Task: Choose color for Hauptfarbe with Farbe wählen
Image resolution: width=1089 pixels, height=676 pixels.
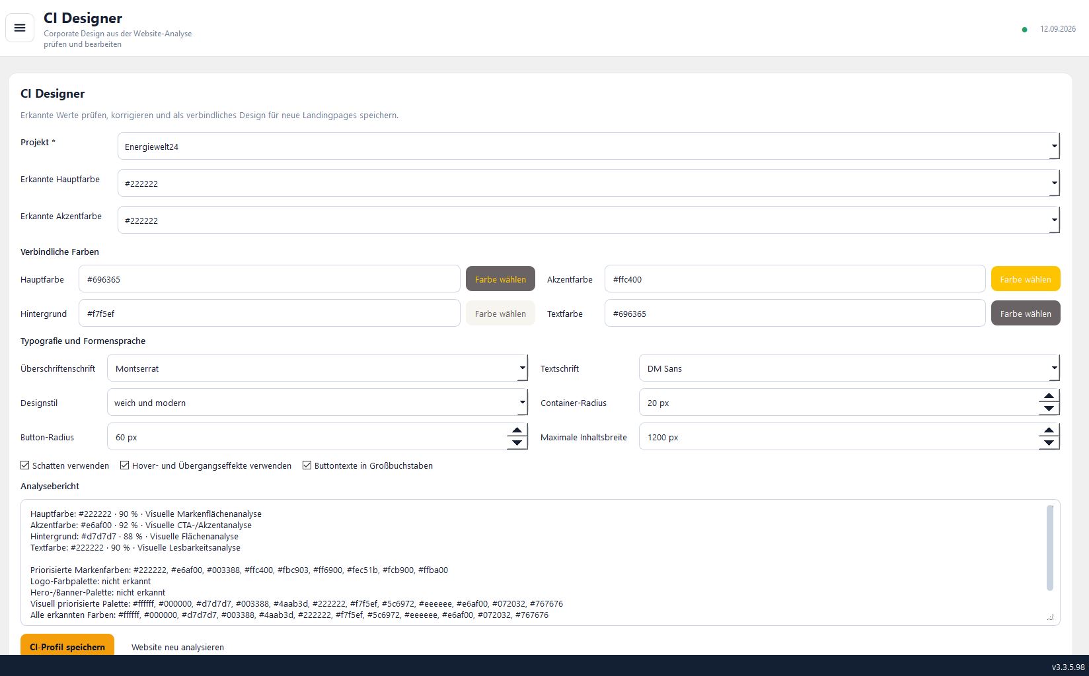Action: 500,279
